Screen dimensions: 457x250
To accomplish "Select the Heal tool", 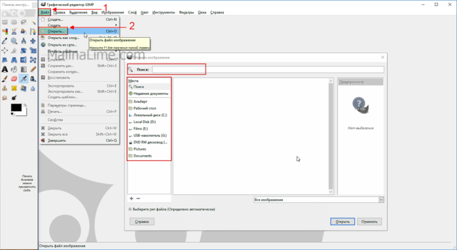I will point(14,88).
